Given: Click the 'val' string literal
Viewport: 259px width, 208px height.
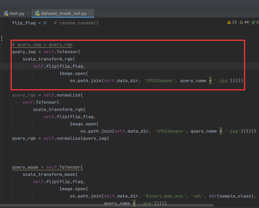Looking at the screenshot, I should 197,196.
